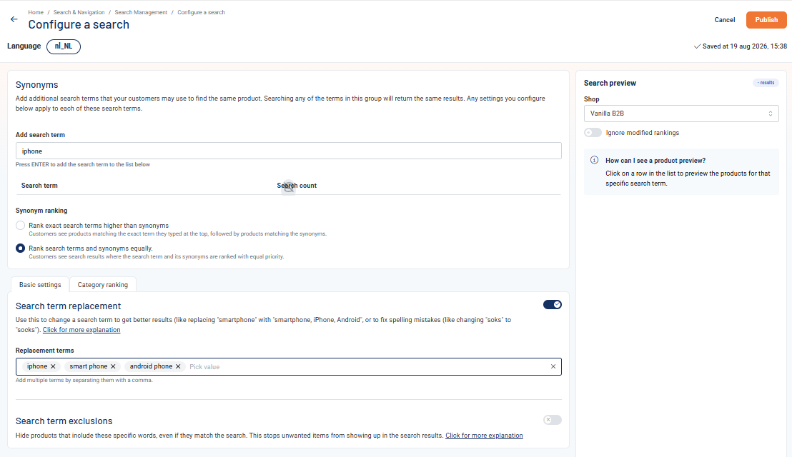The image size is (792, 457).
Task: Switch to the Category ranking tab
Action: pyautogui.click(x=102, y=284)
